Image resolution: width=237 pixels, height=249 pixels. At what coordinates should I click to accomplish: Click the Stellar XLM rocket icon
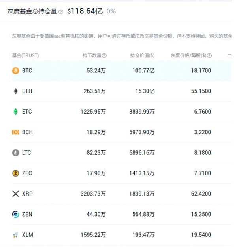tap(16, 235)
